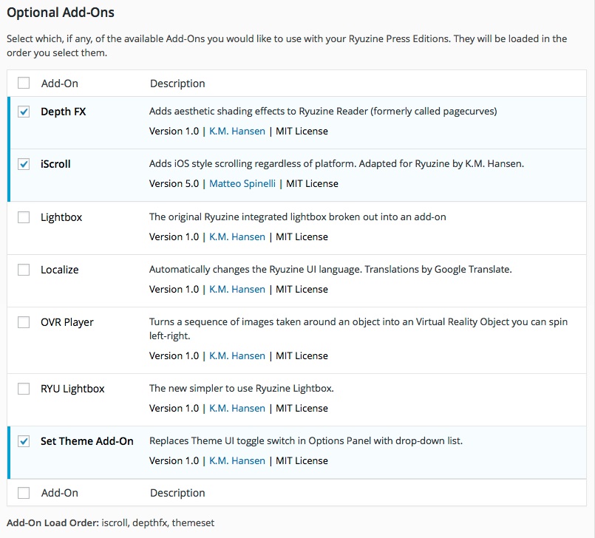Check the Localize add-on checkbox
The height and width of the screenshot is (538, 595).
point(22,270)
